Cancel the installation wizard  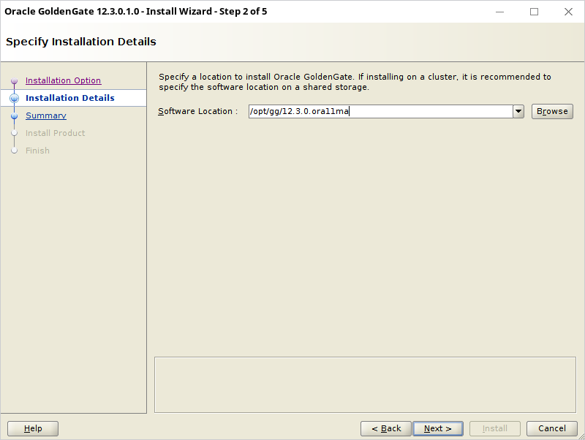click(552, 429)
